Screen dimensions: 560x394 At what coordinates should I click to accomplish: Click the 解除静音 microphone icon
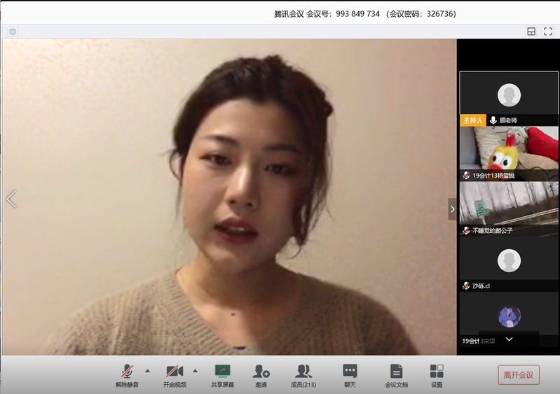click(127, 372)
